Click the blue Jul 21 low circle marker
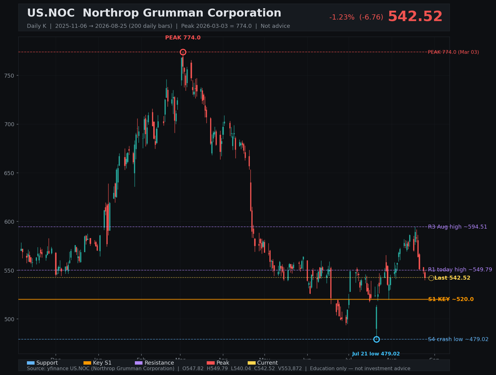This screenshot has height=375, width=496. [x=376, y=339]
